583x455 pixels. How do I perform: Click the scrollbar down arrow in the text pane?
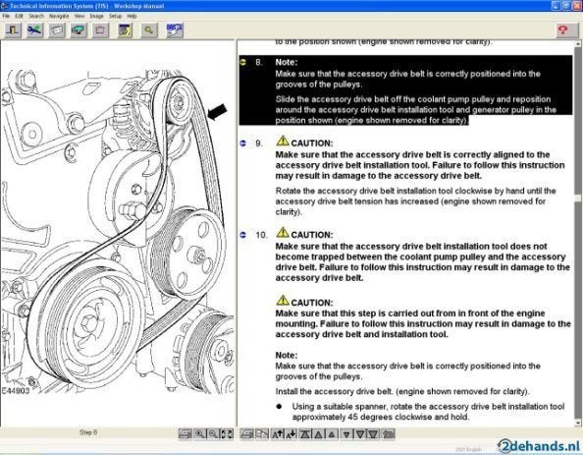(x=578, y=423)
